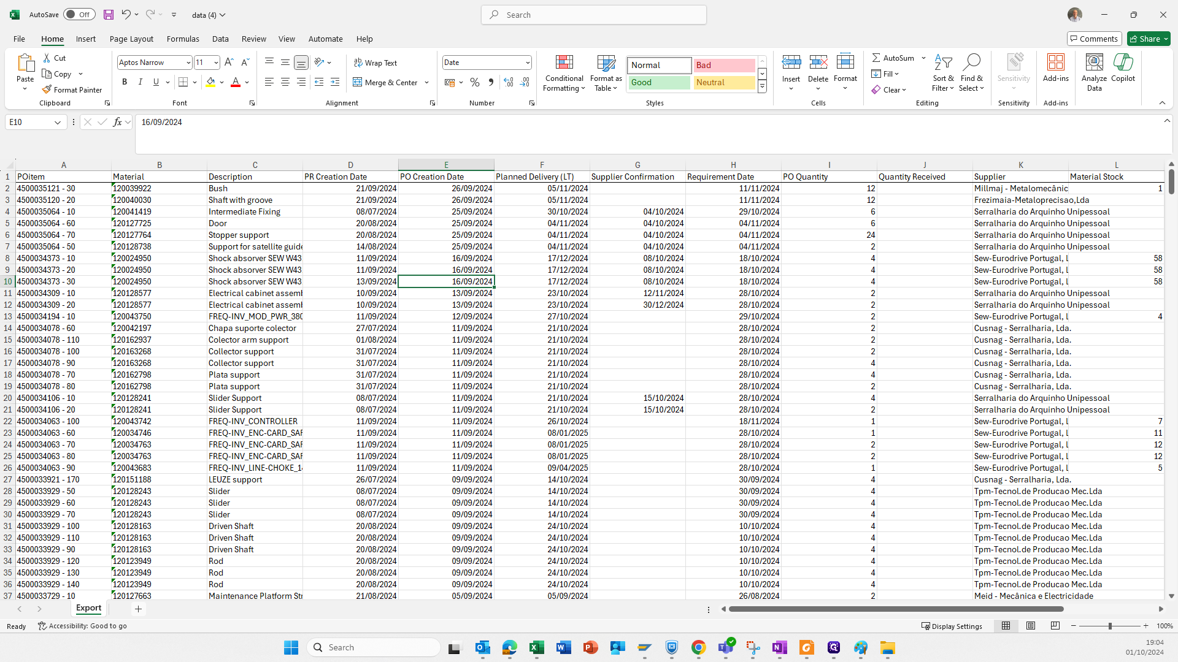Screen dimensions: 1178x662
Task: Open the Insert tab
Action: pos(86,39)
